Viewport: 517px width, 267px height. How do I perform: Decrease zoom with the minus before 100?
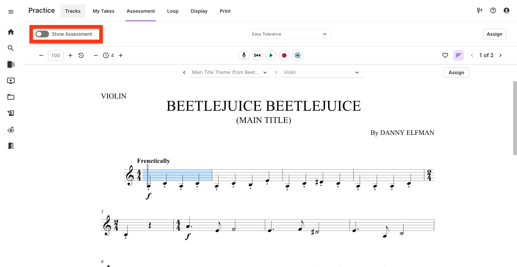pyautogui.click(x=41, y=56)
